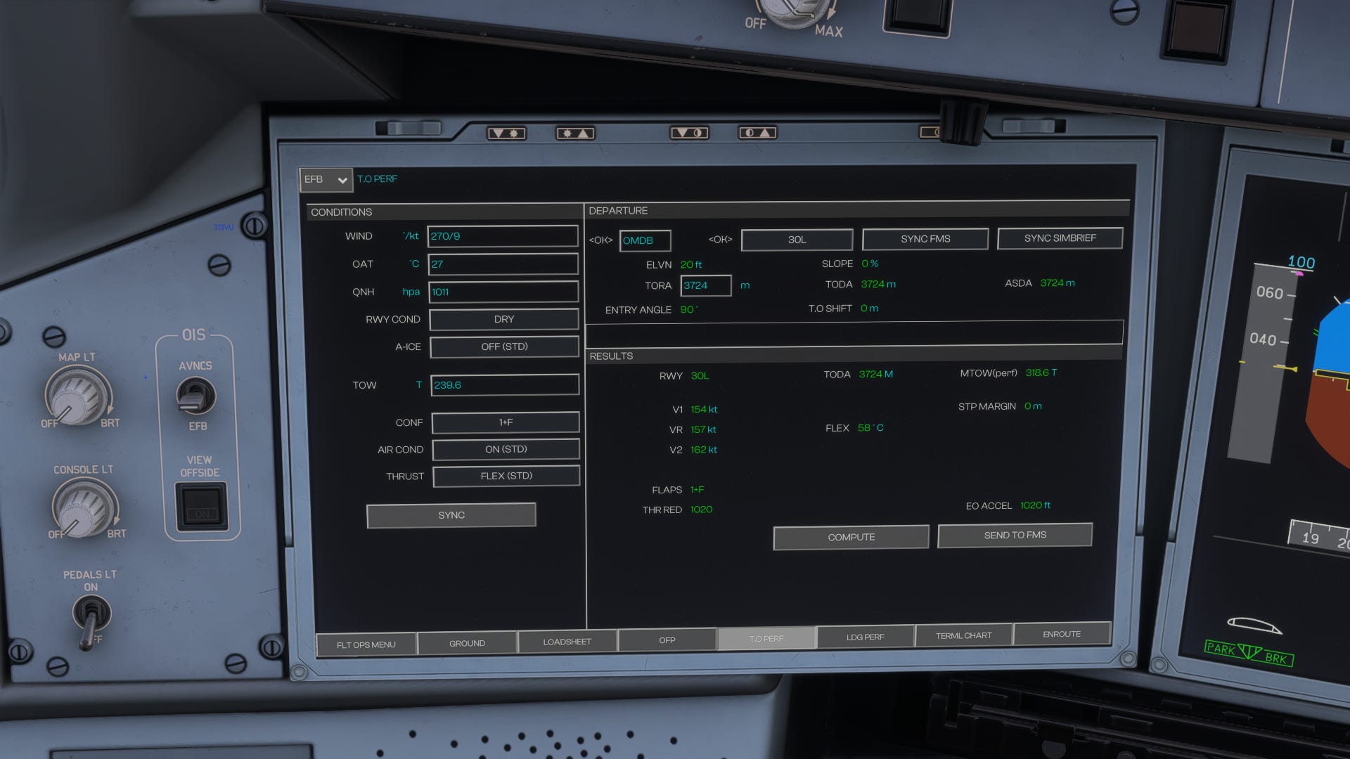Switch to the LDG PERF tab
1350x759 pixels.
click(x=865, y=636)
